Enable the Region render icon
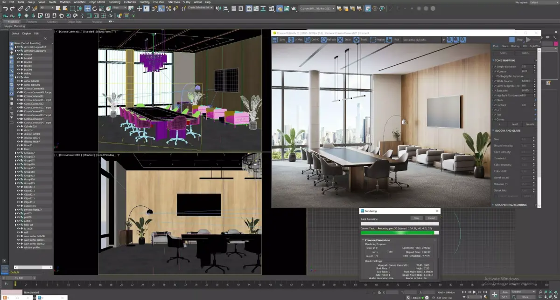This screenshot has height=300, width=560. pyautogui.click(x=373, y=40)
